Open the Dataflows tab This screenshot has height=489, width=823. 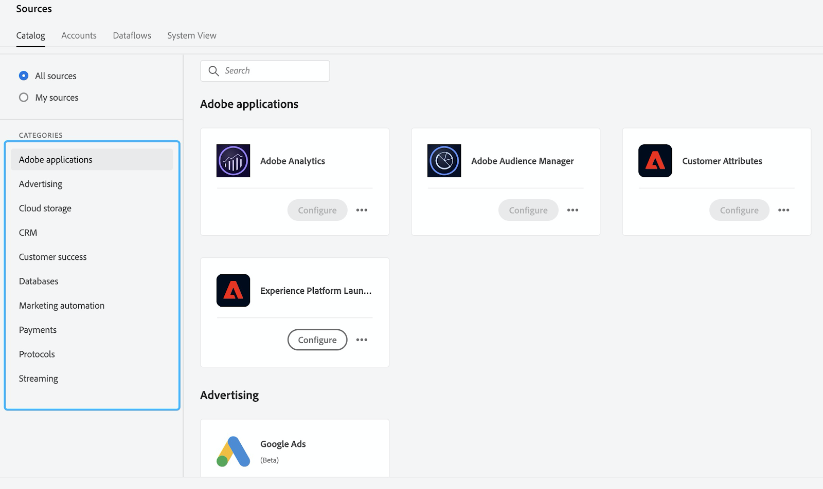[132, 35]
